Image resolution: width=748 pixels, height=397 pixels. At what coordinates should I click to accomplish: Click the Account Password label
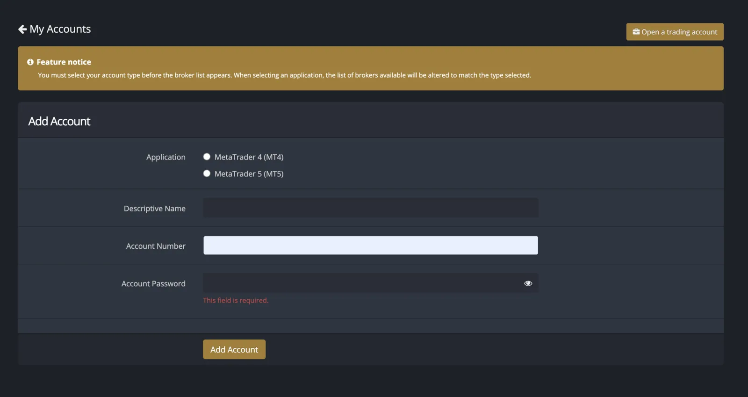[153, 283]
